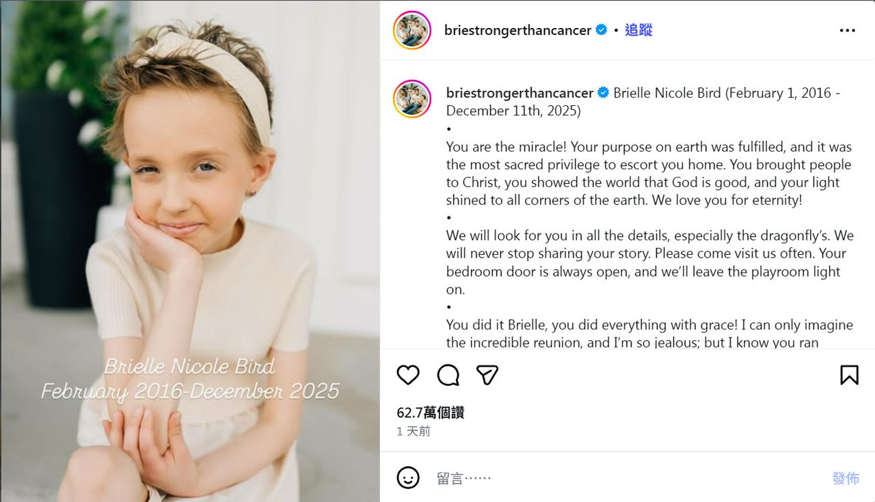Click the verified badge in the post header
Viewport: 875px width, 502px height.
pos(602,30)
